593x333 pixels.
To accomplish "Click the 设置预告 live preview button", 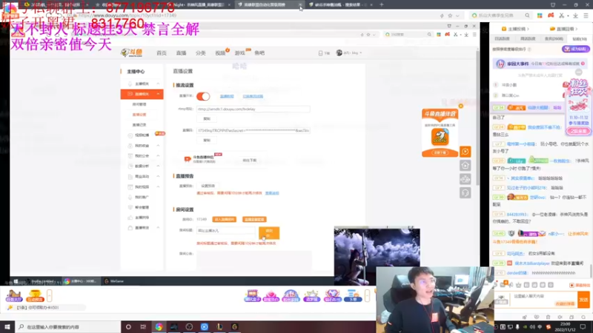I will pyautogui.click(x=208, y=186).
